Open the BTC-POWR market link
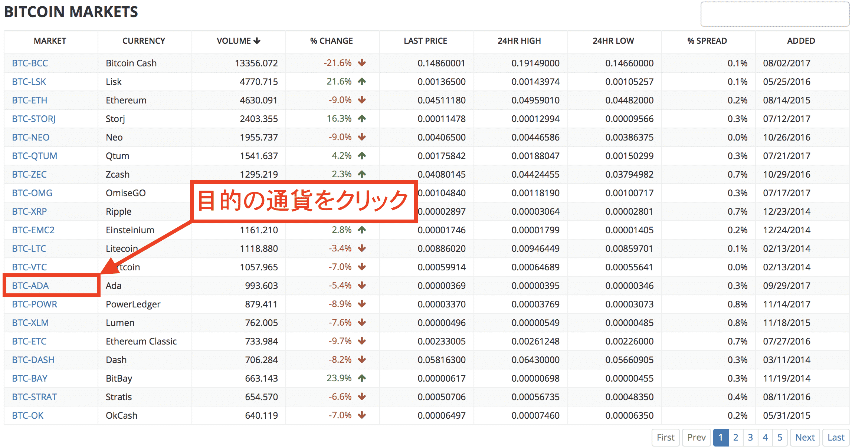Viewport: 852px width, 448px height. pyautogui.click(x=35, y=304)
